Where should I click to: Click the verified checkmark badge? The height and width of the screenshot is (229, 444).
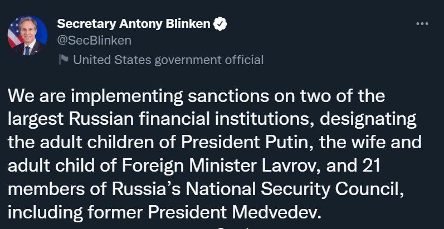point(220,24)
